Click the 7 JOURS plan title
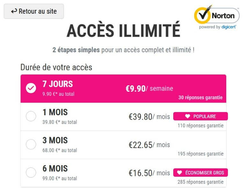246x191 pixels. pos(57,84)
